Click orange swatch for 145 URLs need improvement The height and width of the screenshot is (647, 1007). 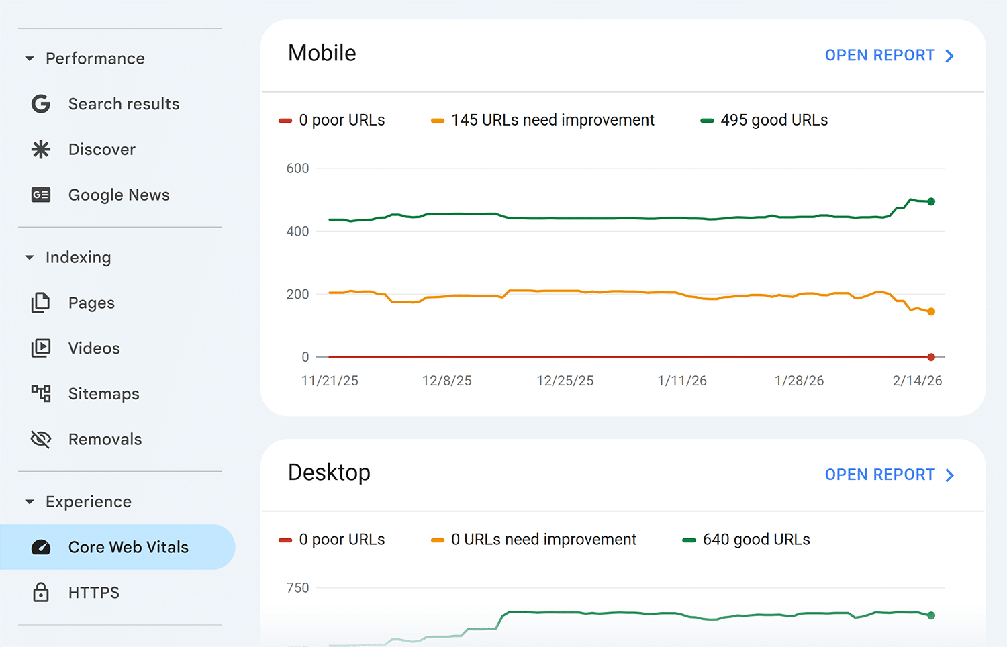point(438,121)
